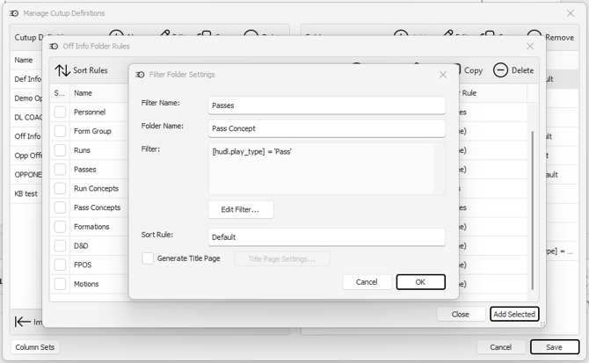589x363 pixels.
Task: Select the FPOS rule name
Action: coord(83,265)
